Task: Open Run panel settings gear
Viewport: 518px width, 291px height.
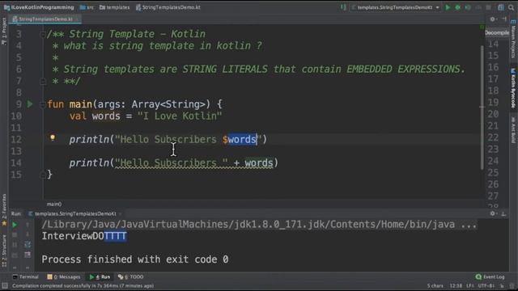Action: click(x=493, y=213)
